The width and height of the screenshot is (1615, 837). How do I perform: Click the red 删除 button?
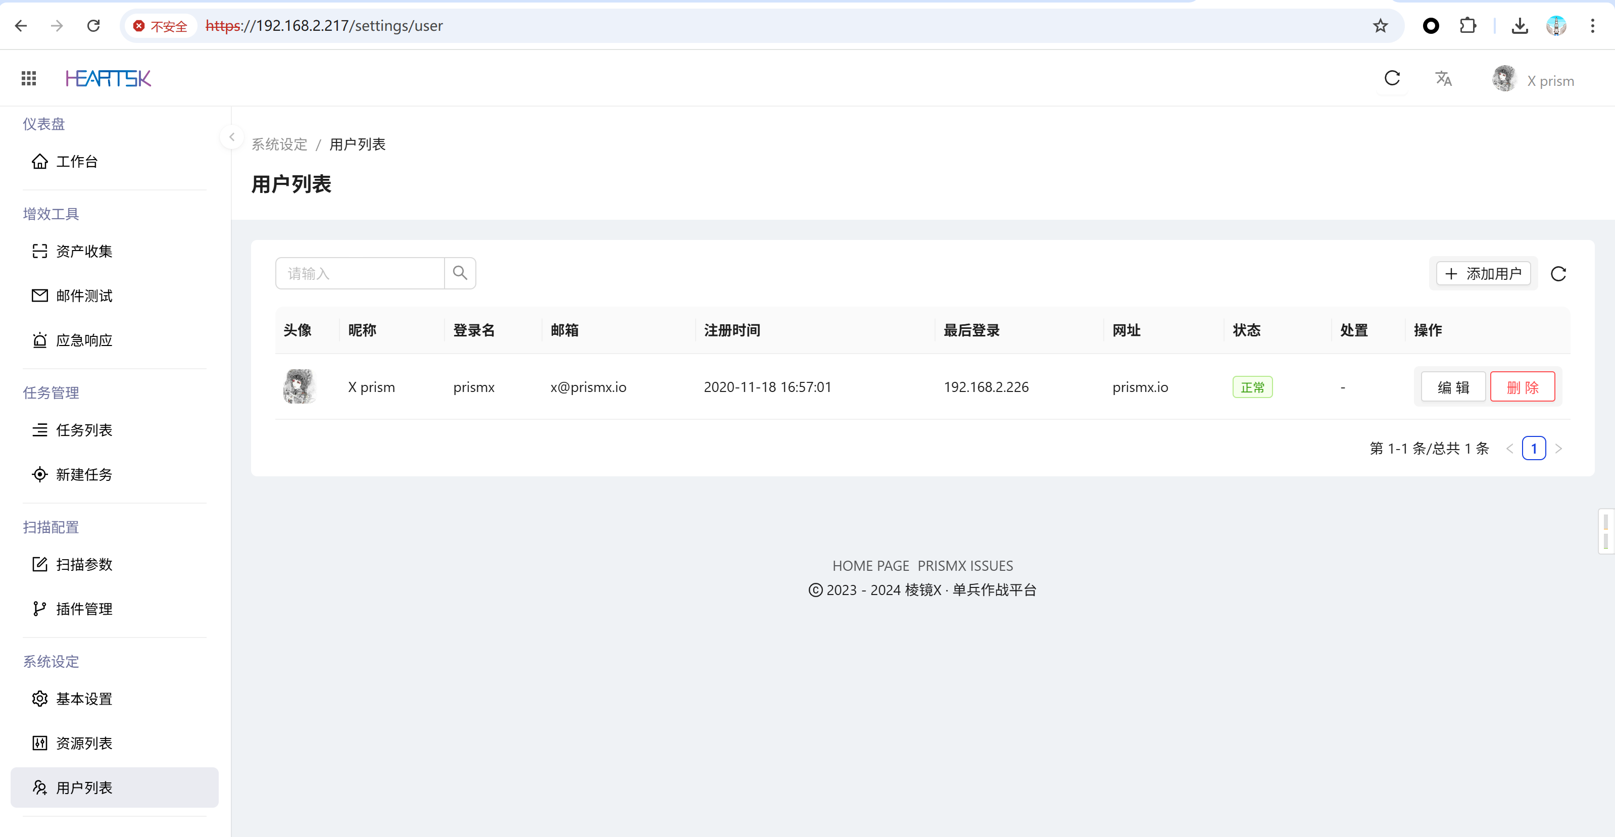click(1522, 387)
